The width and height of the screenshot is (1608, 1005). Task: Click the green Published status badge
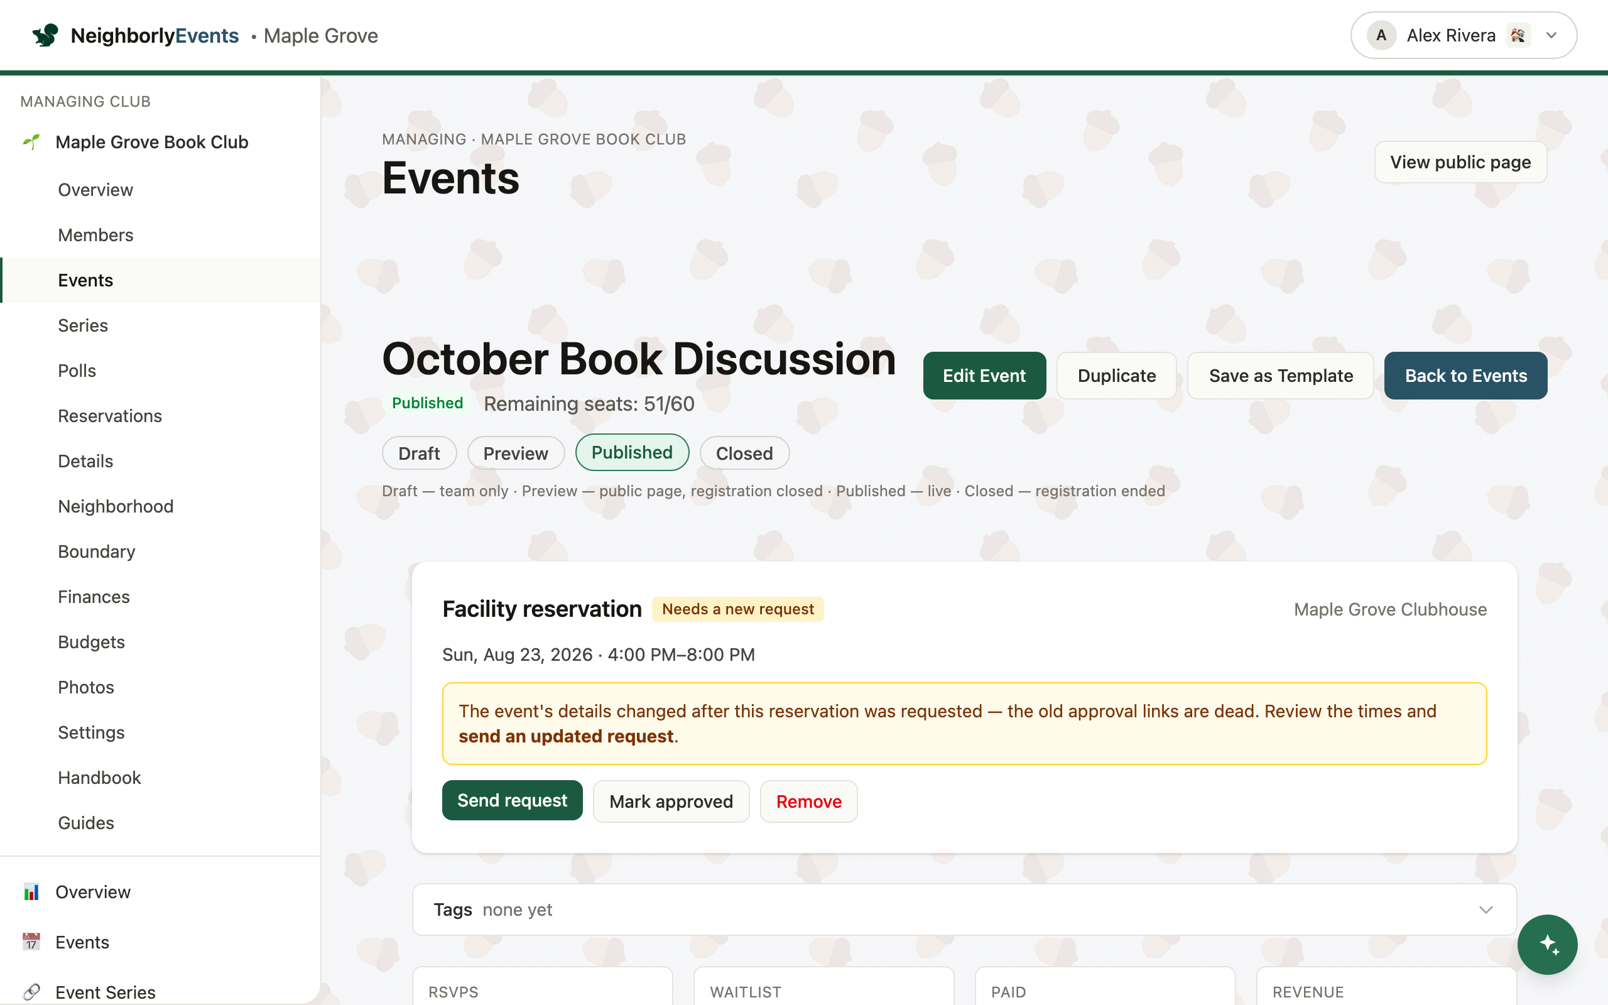[427, 403]
